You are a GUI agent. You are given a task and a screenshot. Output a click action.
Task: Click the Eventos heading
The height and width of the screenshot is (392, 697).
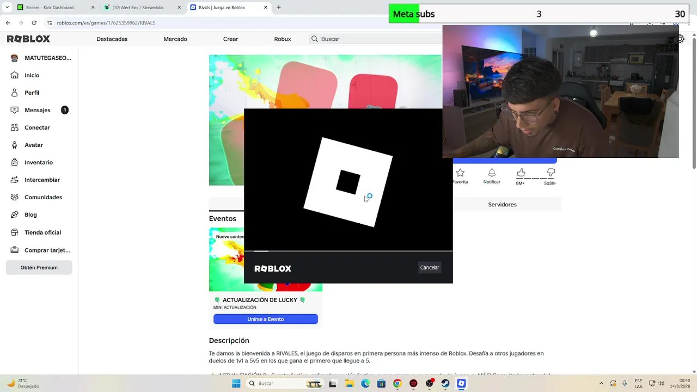223,218
